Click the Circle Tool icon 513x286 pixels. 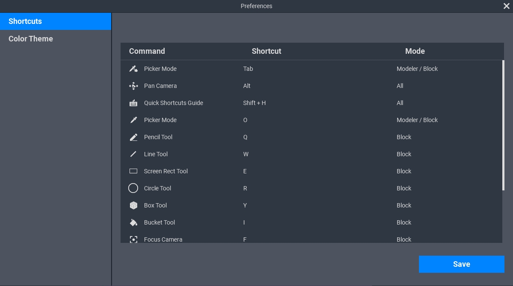coord(133,188)
